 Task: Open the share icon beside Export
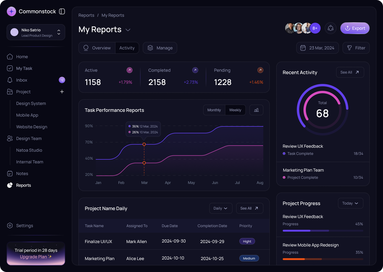coord(330,28)
